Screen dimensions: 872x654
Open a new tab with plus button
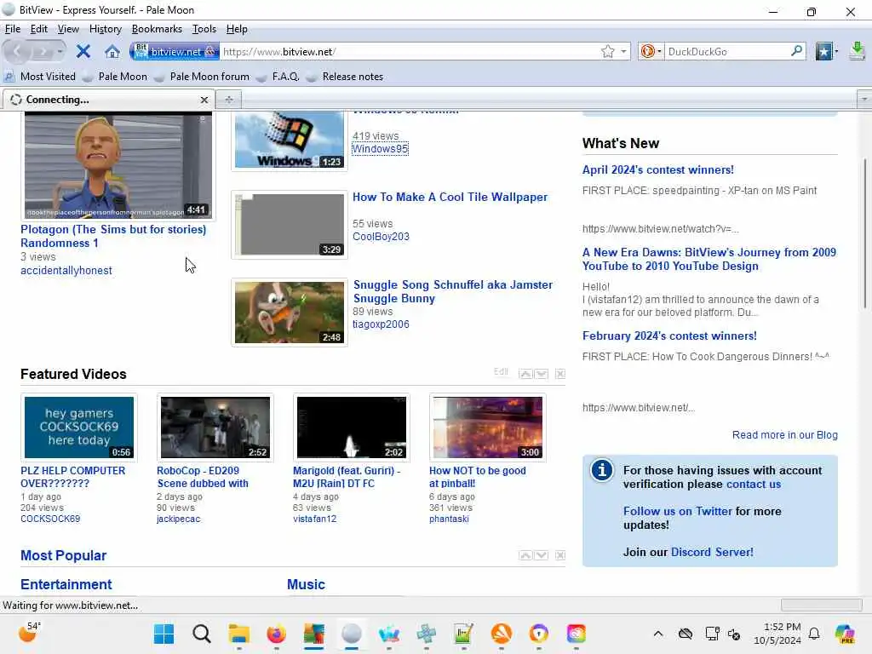coord(228,100)
